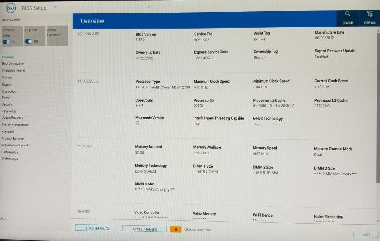The height and width of the screenshot is (241, 380).
Task: Click Express Service Code 12208455723
Action: (x=204, y=58)
